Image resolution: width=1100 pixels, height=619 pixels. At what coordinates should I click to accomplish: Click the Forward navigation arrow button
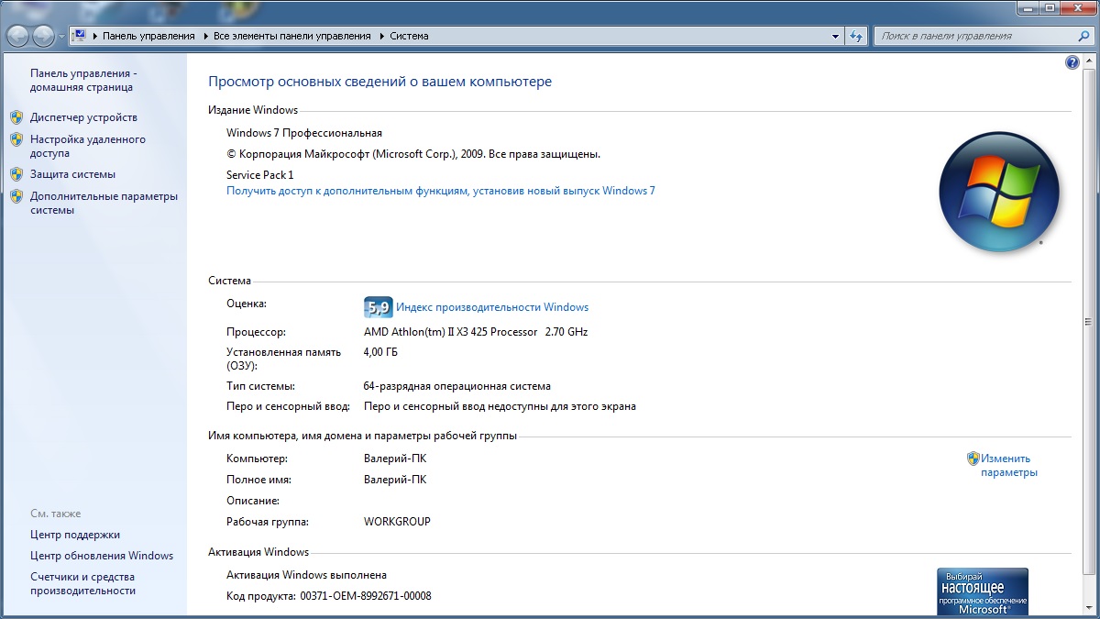point(43,36)
